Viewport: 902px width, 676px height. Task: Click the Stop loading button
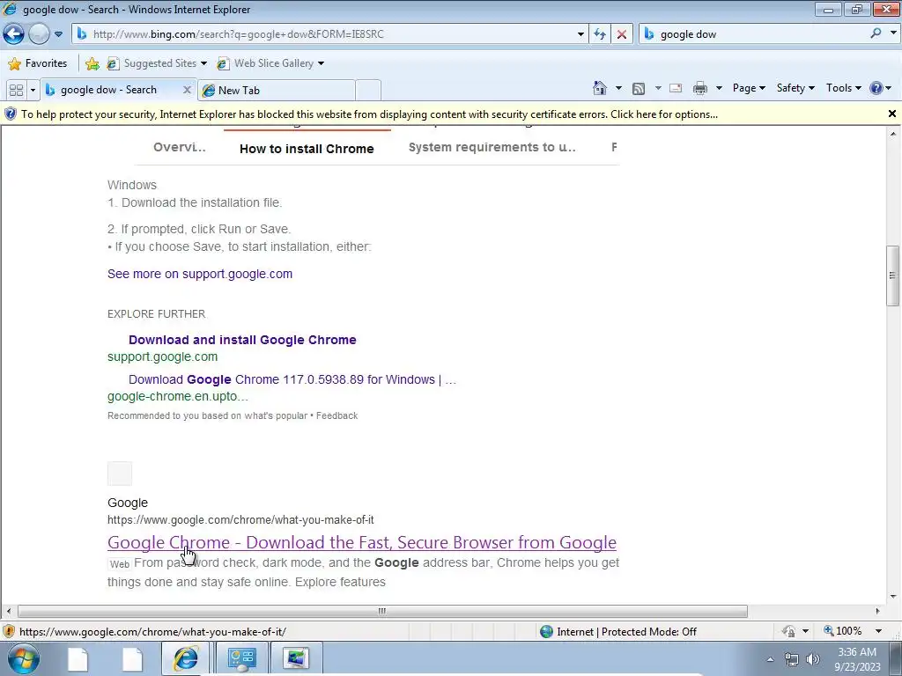click(622, 34)
